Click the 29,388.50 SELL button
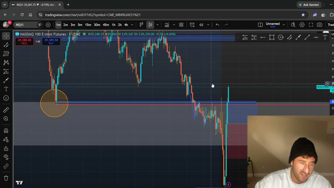The height and width of the screenshot is (188, 334). click(x=24, y=42)
